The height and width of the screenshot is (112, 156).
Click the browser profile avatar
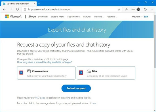coord(138,9)
